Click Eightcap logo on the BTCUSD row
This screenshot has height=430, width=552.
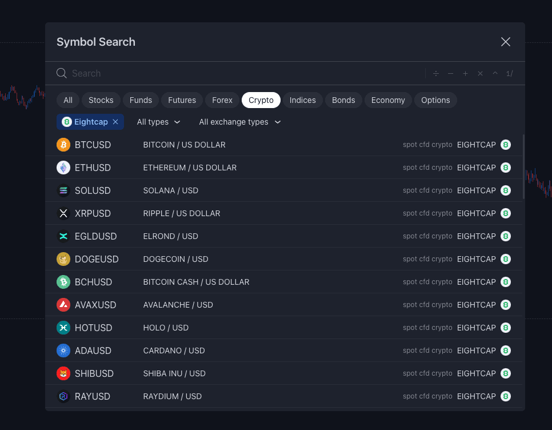[506, 145]
